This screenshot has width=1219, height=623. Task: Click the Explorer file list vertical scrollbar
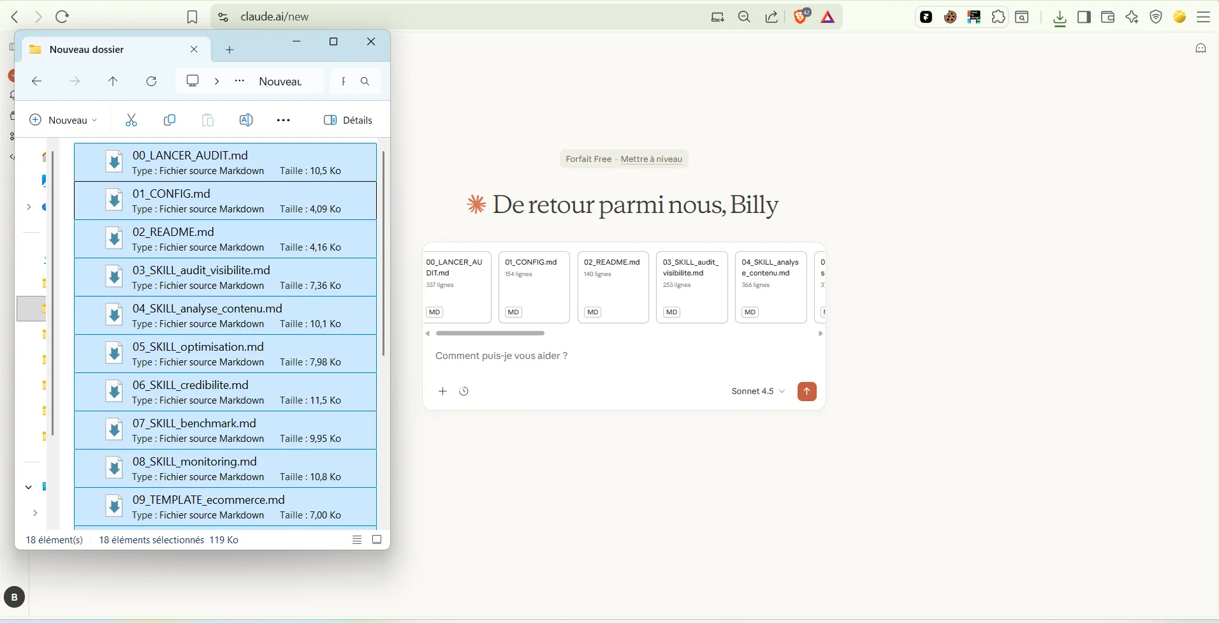(x=384, y=253)
